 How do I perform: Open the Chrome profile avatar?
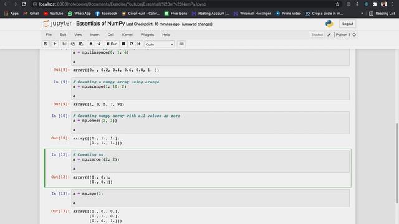[384, 4]
